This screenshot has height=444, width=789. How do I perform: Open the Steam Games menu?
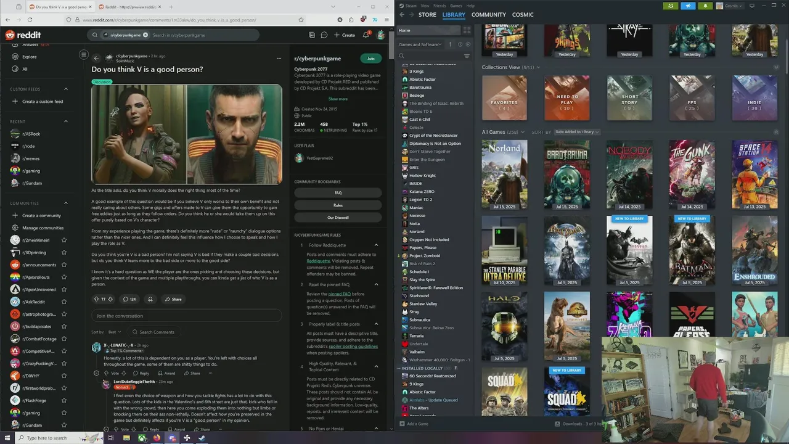pos(456,6)
